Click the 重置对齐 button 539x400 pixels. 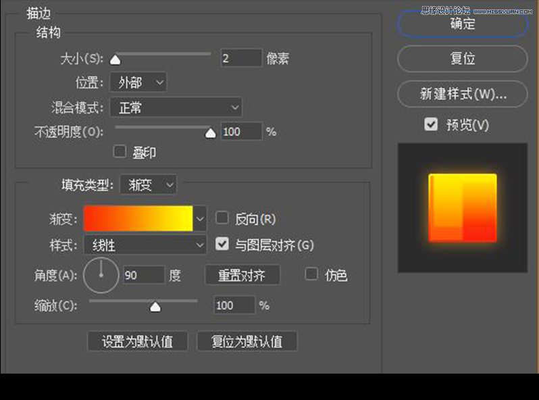[242, 275]
